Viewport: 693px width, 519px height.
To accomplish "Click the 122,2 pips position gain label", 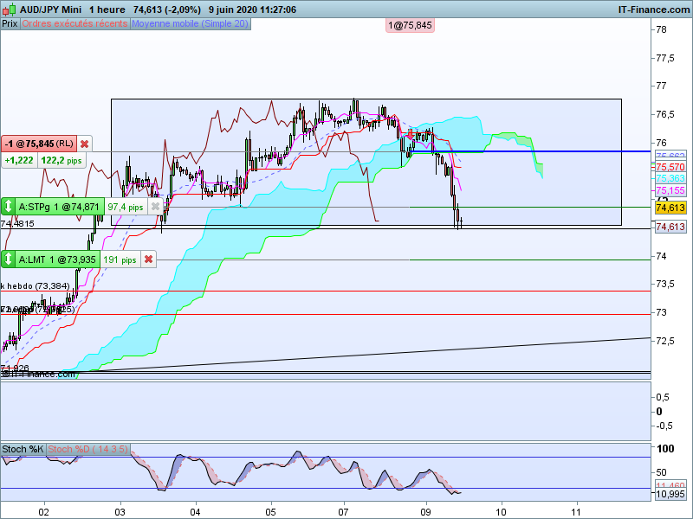I will pos(62,160).
